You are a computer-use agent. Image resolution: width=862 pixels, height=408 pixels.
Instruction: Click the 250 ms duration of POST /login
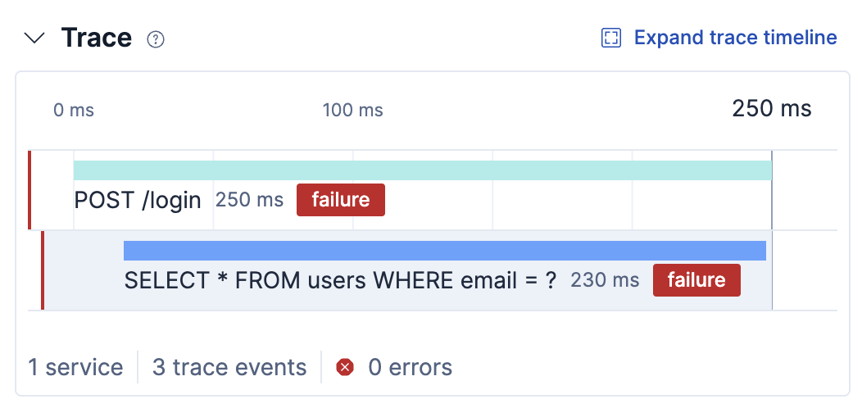(x=249, y=200)
